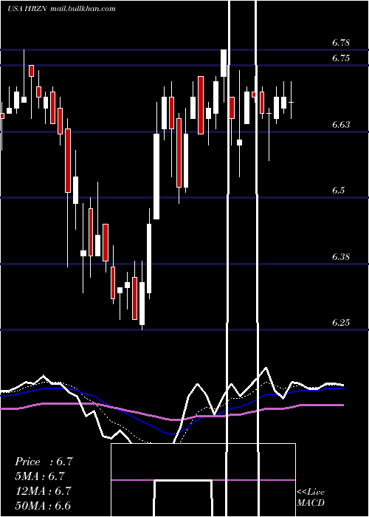Viewport: 369px width, 517px height.
Task: Click the 6.75 price level label
Action: (x=341, y=58)
